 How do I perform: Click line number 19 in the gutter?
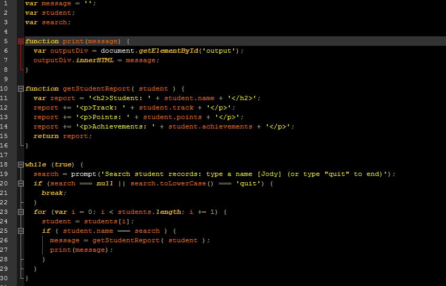(x=4, y=174)
